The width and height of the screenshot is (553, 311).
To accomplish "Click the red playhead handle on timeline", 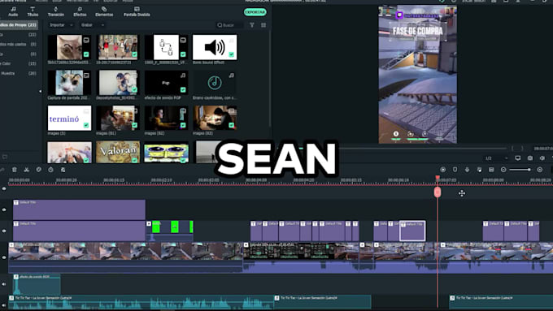I will (x=438, y=192).
